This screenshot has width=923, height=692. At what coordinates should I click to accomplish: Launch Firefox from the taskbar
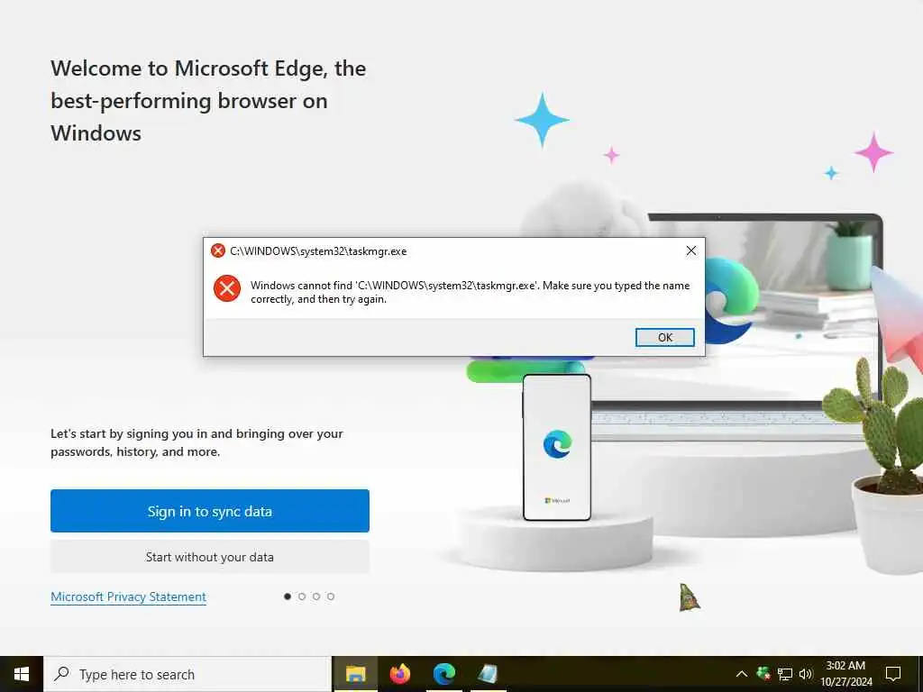coord(399,674)
